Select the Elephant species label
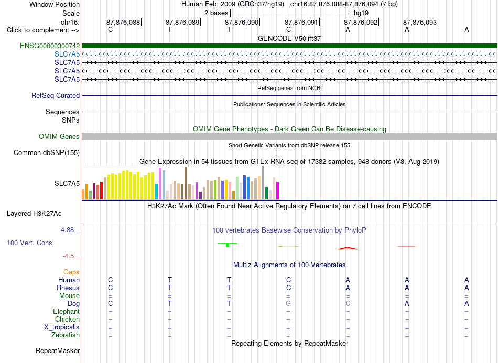The width and height of the screenshot is (498, 363). pos(67,311)
